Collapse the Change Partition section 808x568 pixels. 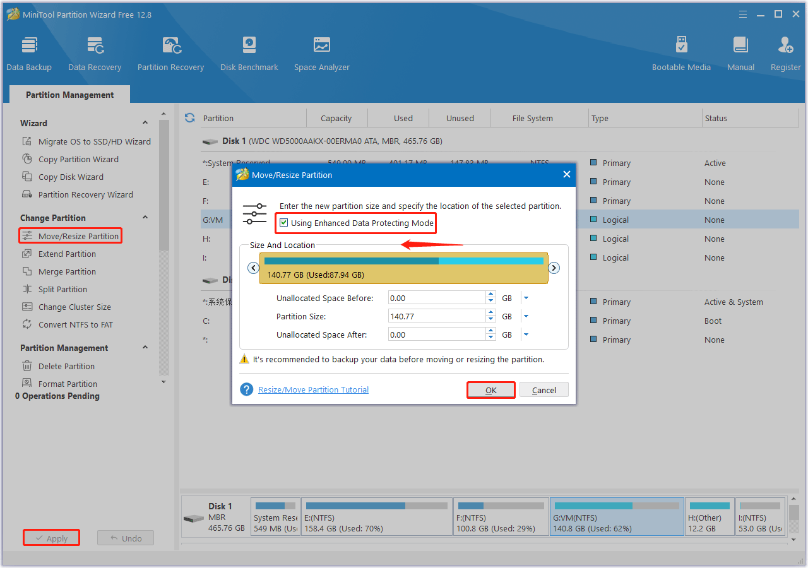pyautogui.click(x=145, y=218)
